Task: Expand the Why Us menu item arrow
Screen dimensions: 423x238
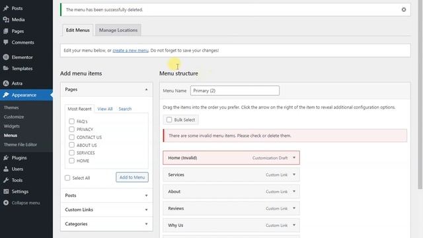Action: 294,225
